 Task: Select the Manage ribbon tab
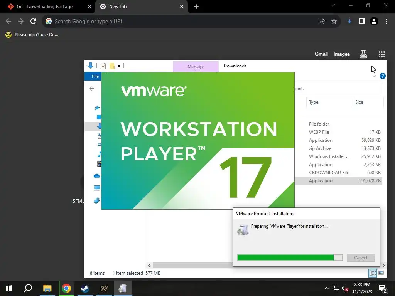[196, 67]
